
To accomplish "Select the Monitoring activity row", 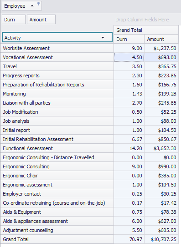I will [57, 94].
